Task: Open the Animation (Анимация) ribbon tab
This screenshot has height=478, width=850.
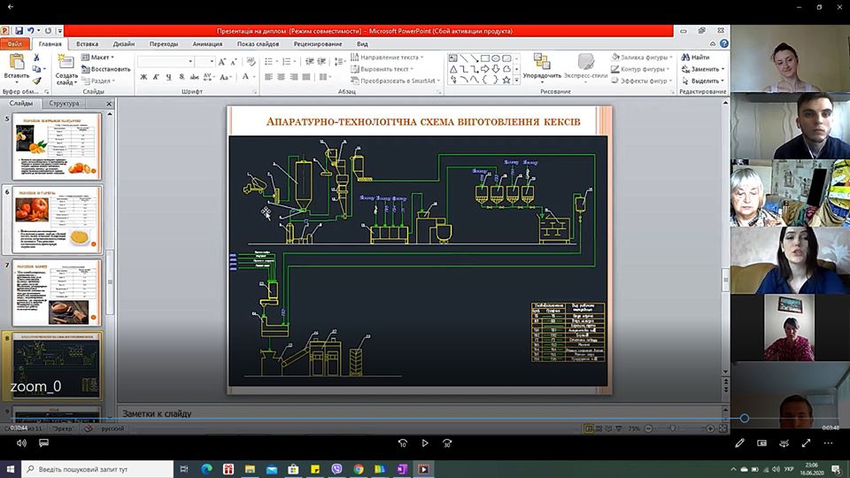Action: [x=207, y=43]
